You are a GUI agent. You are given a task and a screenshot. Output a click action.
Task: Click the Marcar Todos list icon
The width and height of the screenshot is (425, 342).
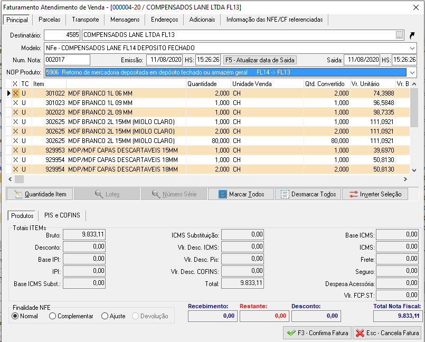point(222,194)
